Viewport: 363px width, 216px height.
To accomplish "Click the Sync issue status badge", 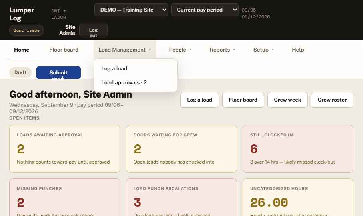I will tap(27, 30).
